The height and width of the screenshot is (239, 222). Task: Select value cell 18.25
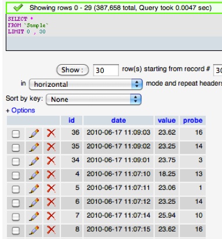click(167, 174)
